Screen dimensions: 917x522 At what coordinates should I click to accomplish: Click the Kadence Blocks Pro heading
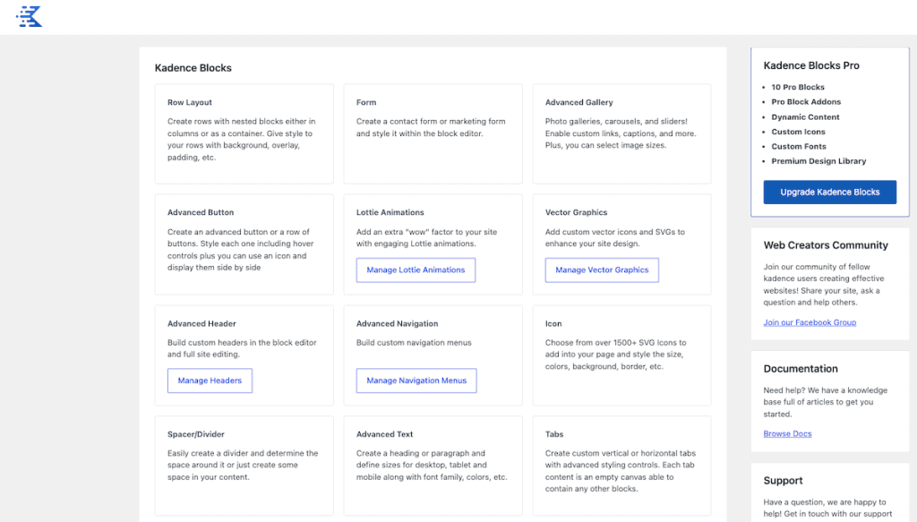(x=811, y=65)
